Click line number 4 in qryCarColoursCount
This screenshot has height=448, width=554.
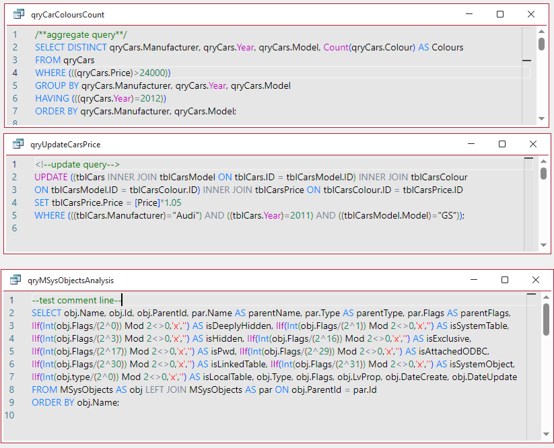click(x=15, y=73)
